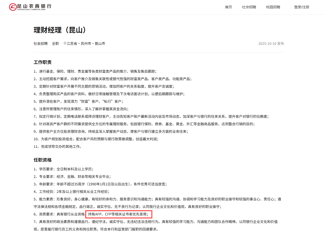
Task: Click duty item 1 about 基金、保险 products
Action: pos(95,71)
